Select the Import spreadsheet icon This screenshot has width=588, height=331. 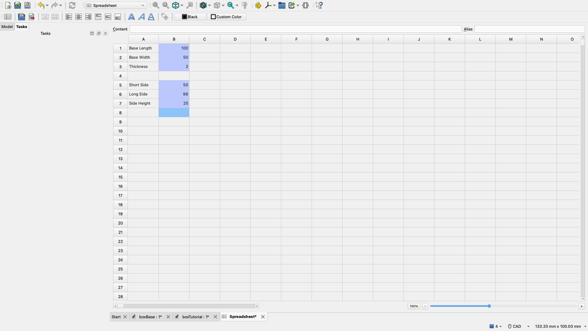click(21, 16)
